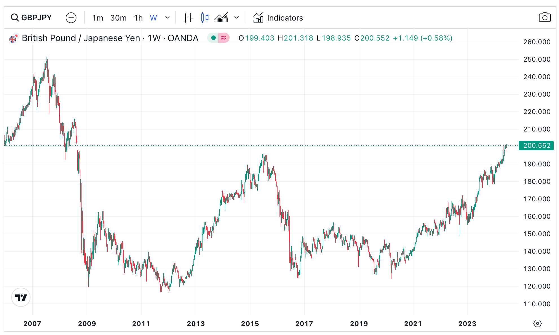Open the timeframe dropdown chevron
The image size is (559, 335).
click(x=168, y=17)
